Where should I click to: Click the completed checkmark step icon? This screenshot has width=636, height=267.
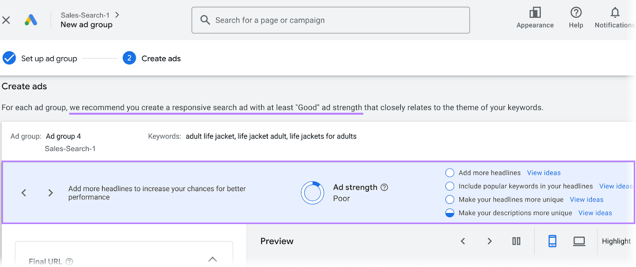[x=9, y=58]
